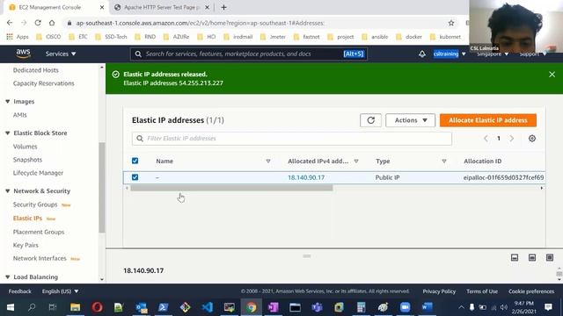The width and height of the screenshot is (563, 316).
Task: Toggle the select-all checkbox in table header
Action: click(135, 161)
